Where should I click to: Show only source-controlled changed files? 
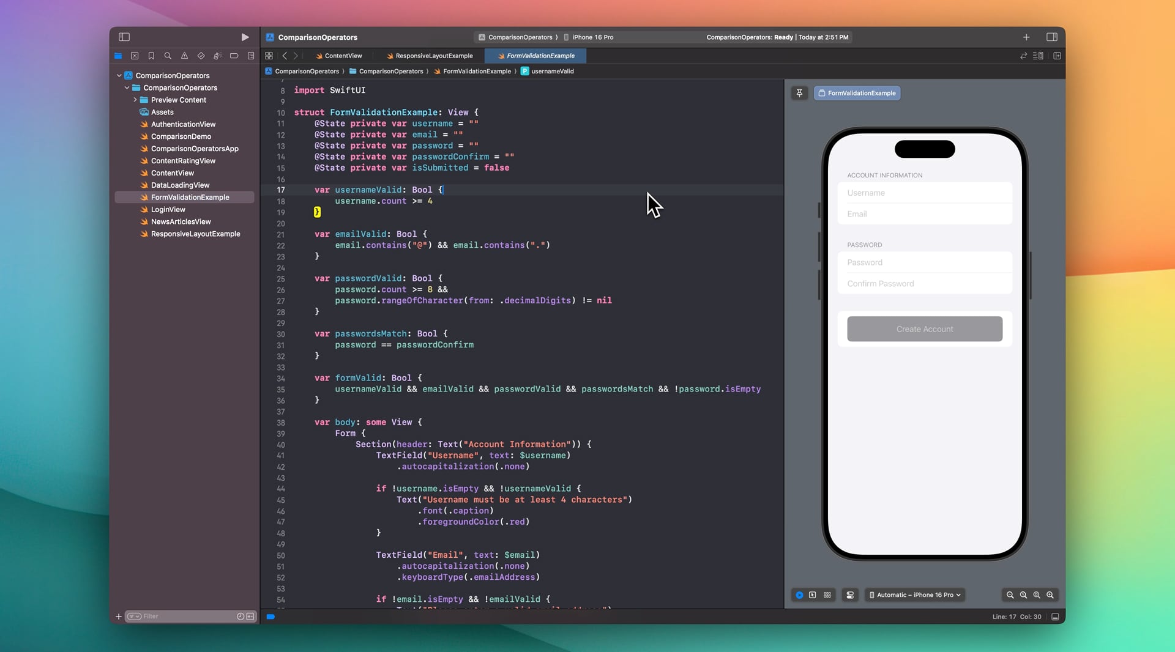250,617
